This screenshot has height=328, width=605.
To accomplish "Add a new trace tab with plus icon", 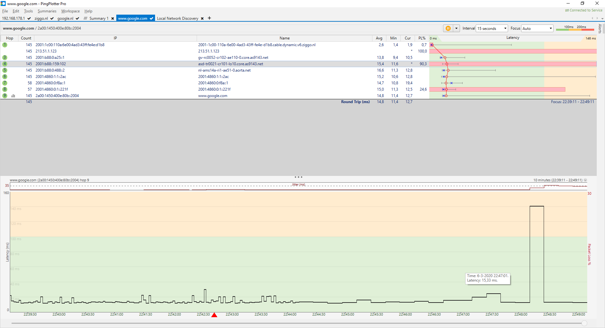I will click(x=209, y=18).
